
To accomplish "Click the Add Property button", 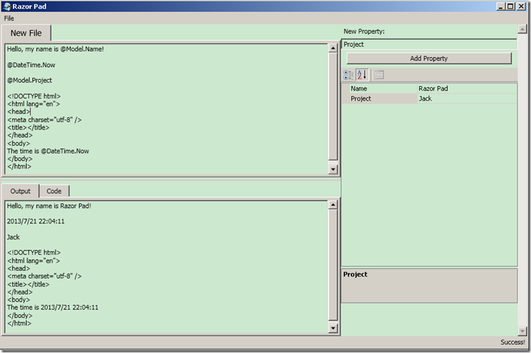I will 428,58.
